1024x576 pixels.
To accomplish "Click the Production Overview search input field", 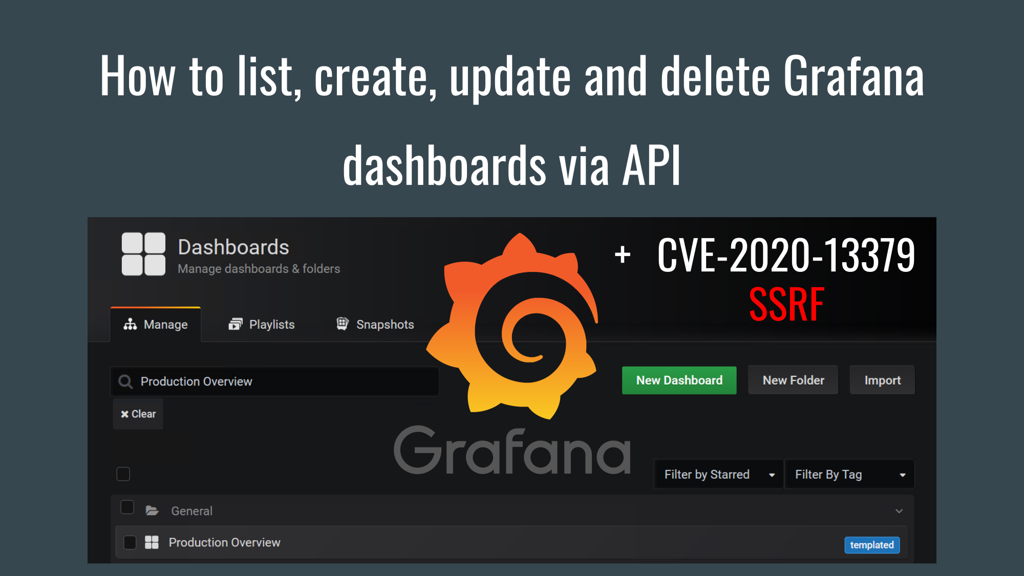I will [x=274, y=381].
